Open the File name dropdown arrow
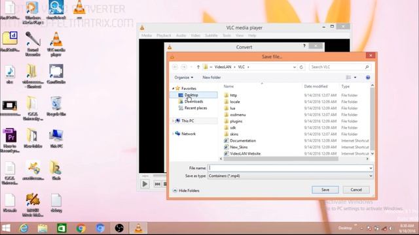The height and width of the screenshot is (235, 419). pyautogui.click(x=371, y=168)
